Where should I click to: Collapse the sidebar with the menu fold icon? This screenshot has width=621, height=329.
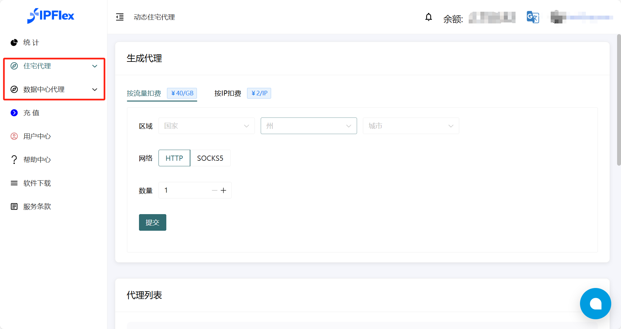click(x=120, y=17)
